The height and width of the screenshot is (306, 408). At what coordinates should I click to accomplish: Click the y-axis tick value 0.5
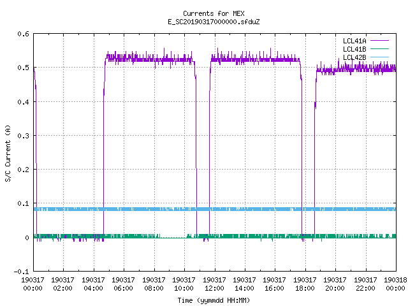[23, 68]
